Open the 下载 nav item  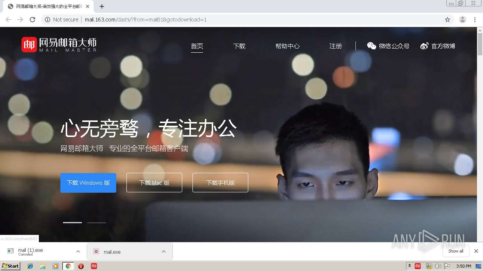(239, 46)
